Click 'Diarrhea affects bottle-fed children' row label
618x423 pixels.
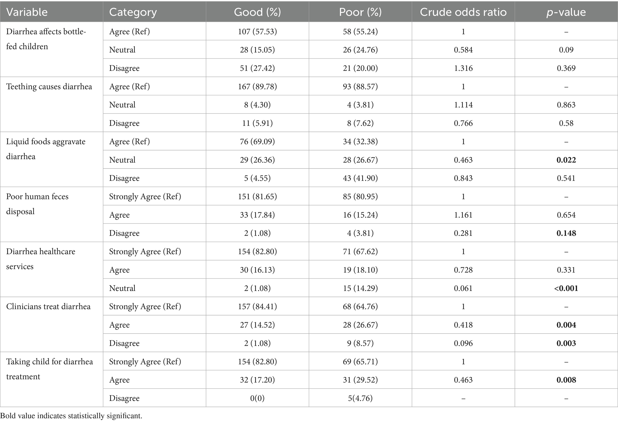point(46,39)
